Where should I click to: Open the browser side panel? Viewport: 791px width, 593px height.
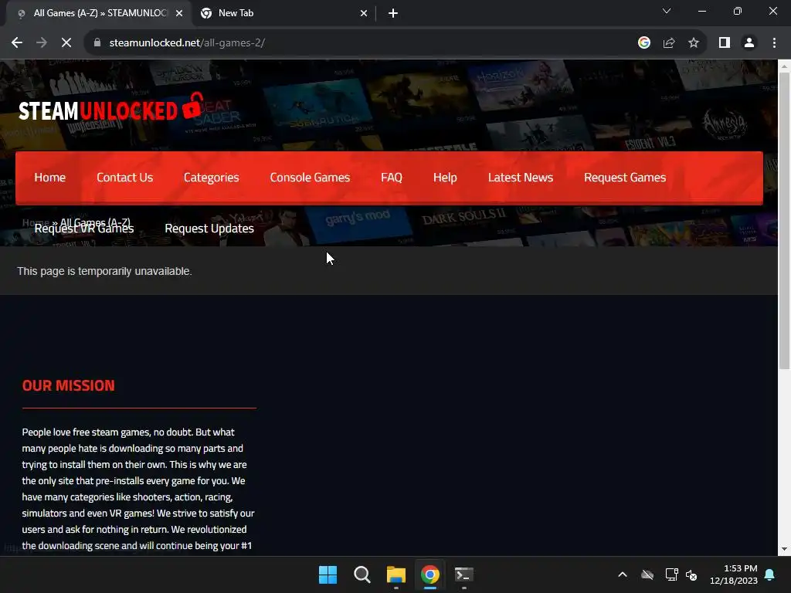(x=725, y=43)
